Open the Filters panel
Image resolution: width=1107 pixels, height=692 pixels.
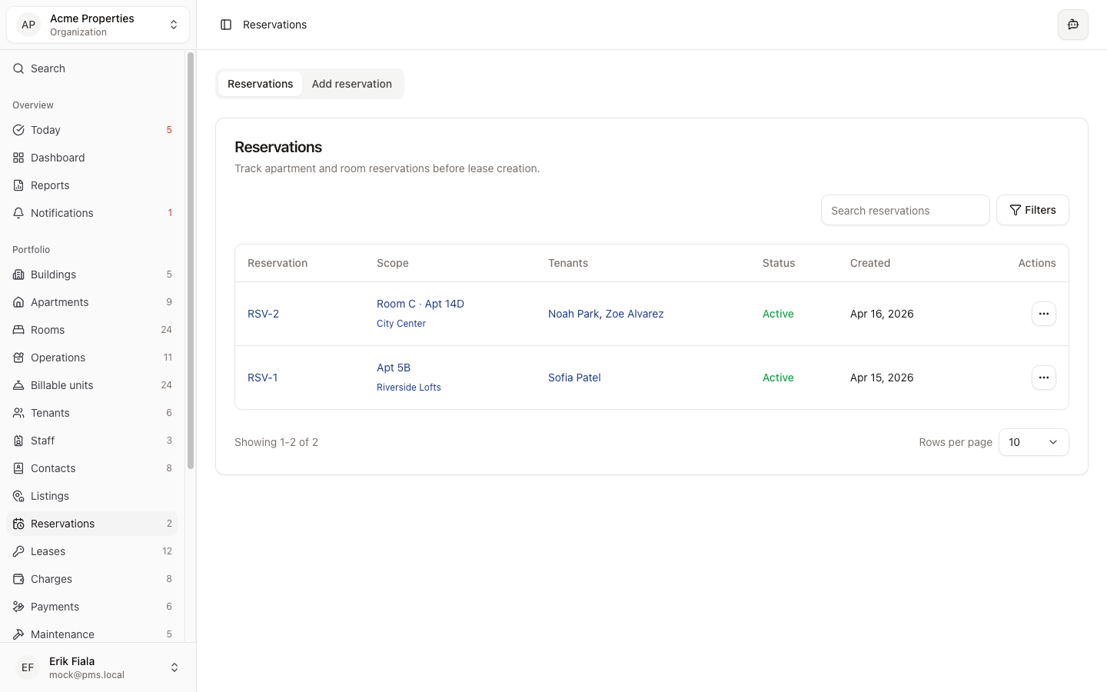point(1032,210)
